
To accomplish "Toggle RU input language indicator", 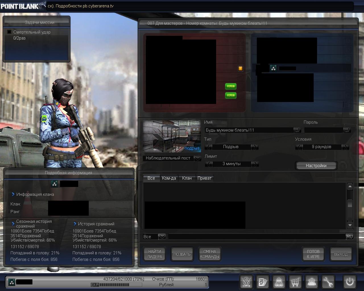I will pyautogui.click(x=349, y=236).
